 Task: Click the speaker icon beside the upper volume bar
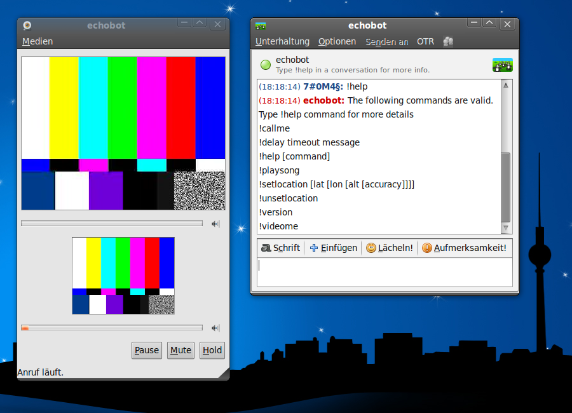coord(215,224)
